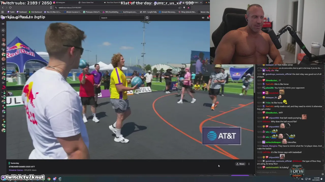325x182 pixels.
Task: Click the AT&T sponsor overlay in video
Action: [x=221, y=136]
